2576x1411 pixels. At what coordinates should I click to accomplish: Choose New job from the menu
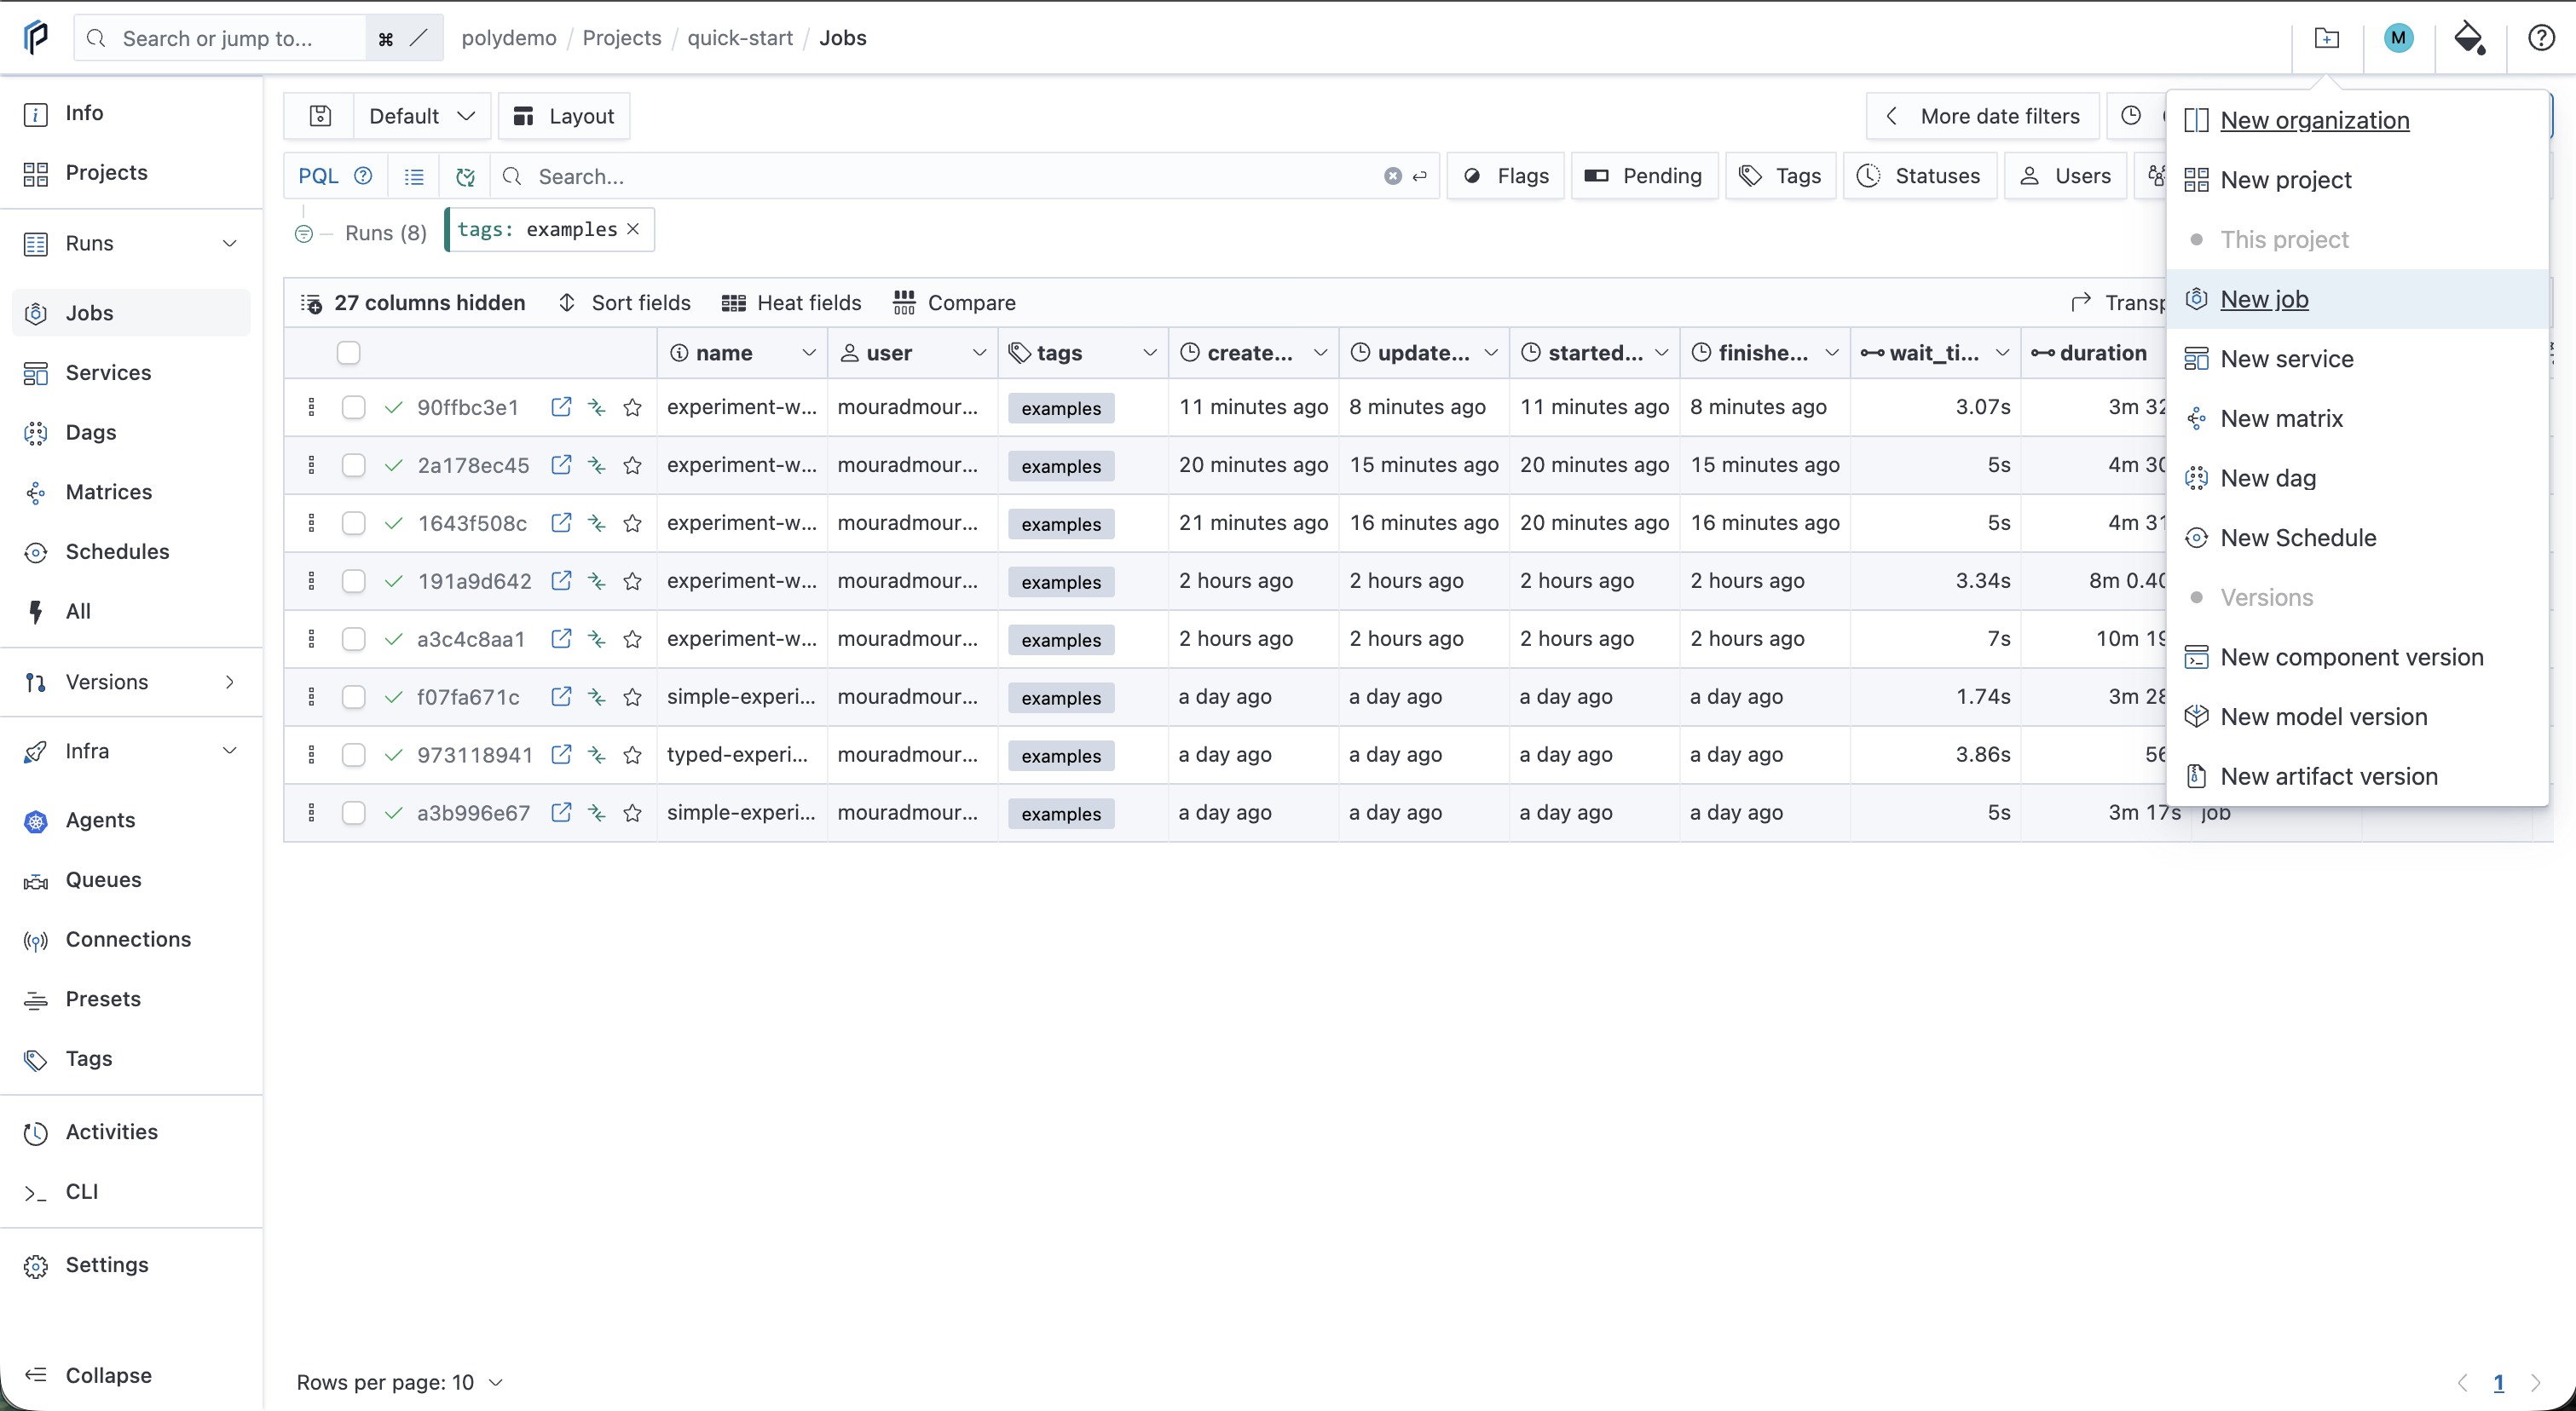coord(2357,299)
